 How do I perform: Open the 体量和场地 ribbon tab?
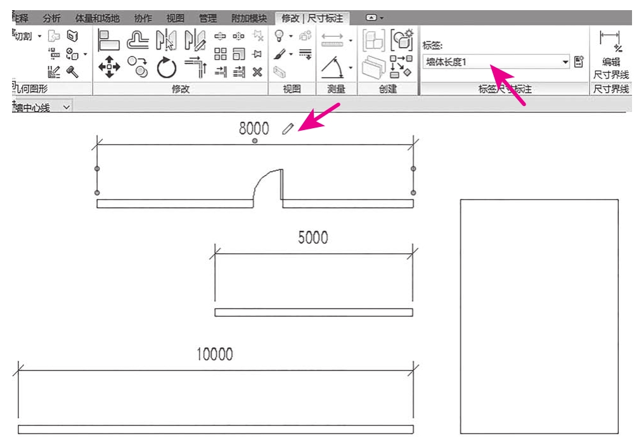point(97,18)
